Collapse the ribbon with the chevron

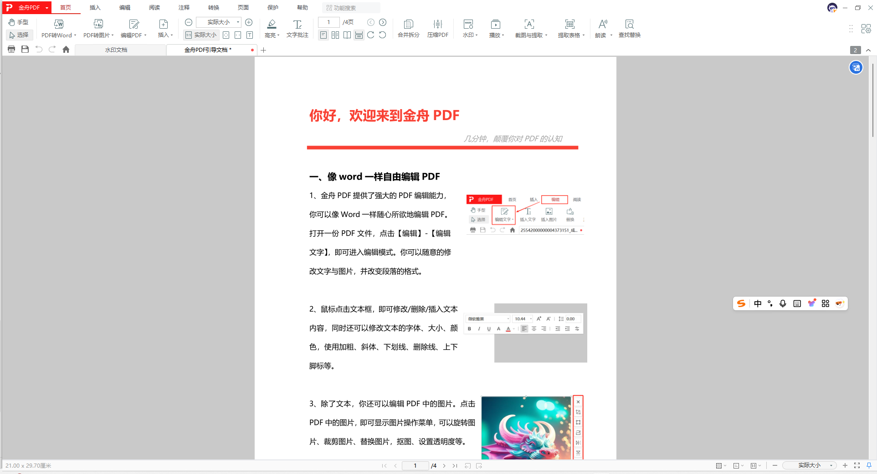tap(868, 50)
